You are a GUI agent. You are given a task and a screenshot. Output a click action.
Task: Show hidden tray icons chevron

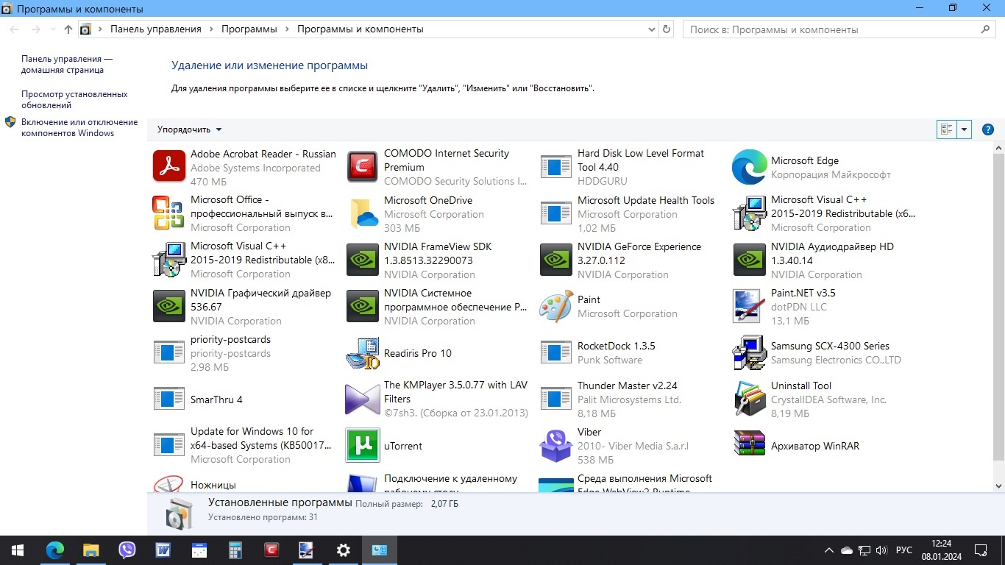point(829,550)
